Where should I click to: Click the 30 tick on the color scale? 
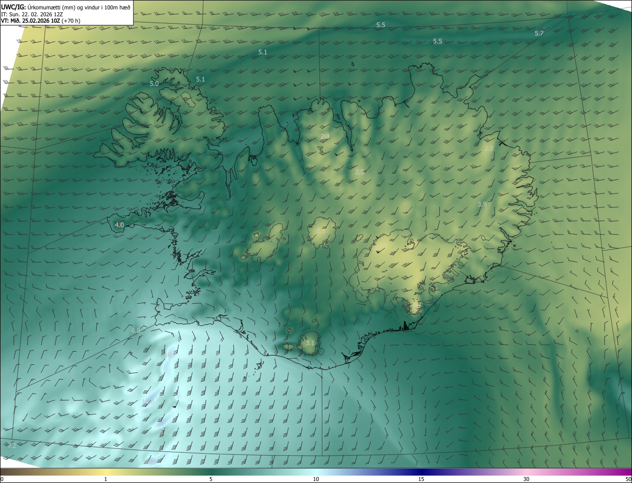pos(526,480)
